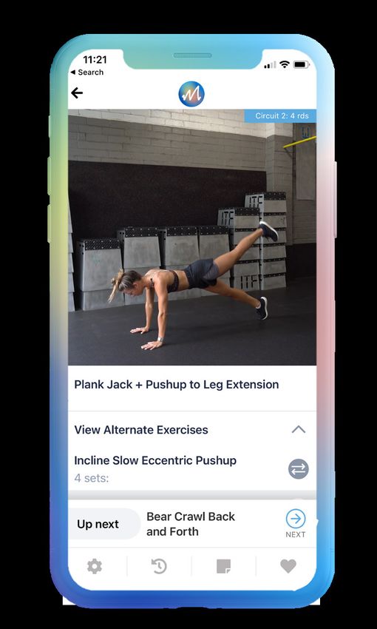Favorite workout with the heart icon

coord(288,566)
